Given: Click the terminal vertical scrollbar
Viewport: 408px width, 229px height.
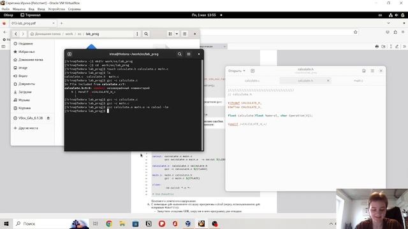Looking at the screenshot, I should (x=202, y=104).
